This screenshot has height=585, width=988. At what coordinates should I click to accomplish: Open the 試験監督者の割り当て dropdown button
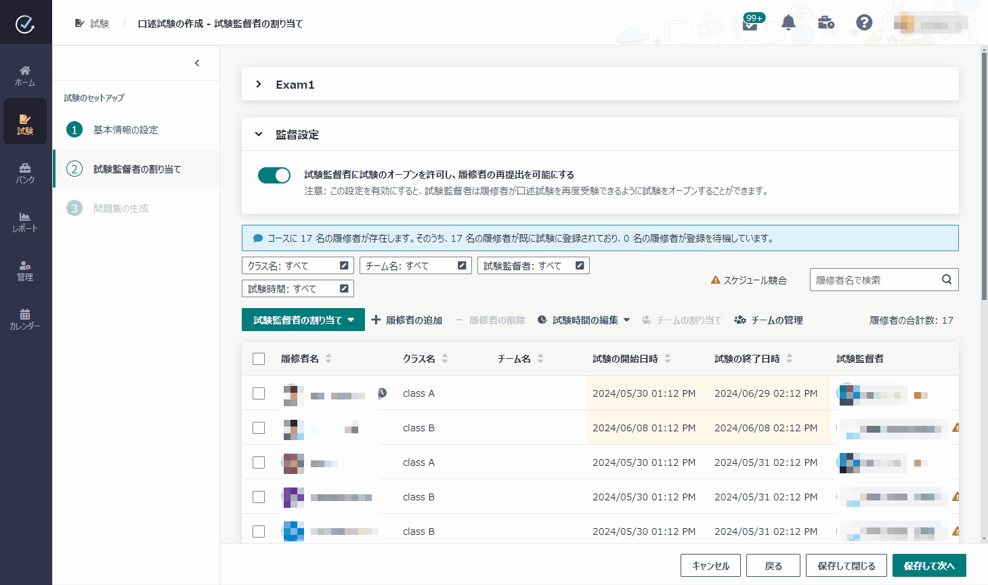tap(303, 320)
